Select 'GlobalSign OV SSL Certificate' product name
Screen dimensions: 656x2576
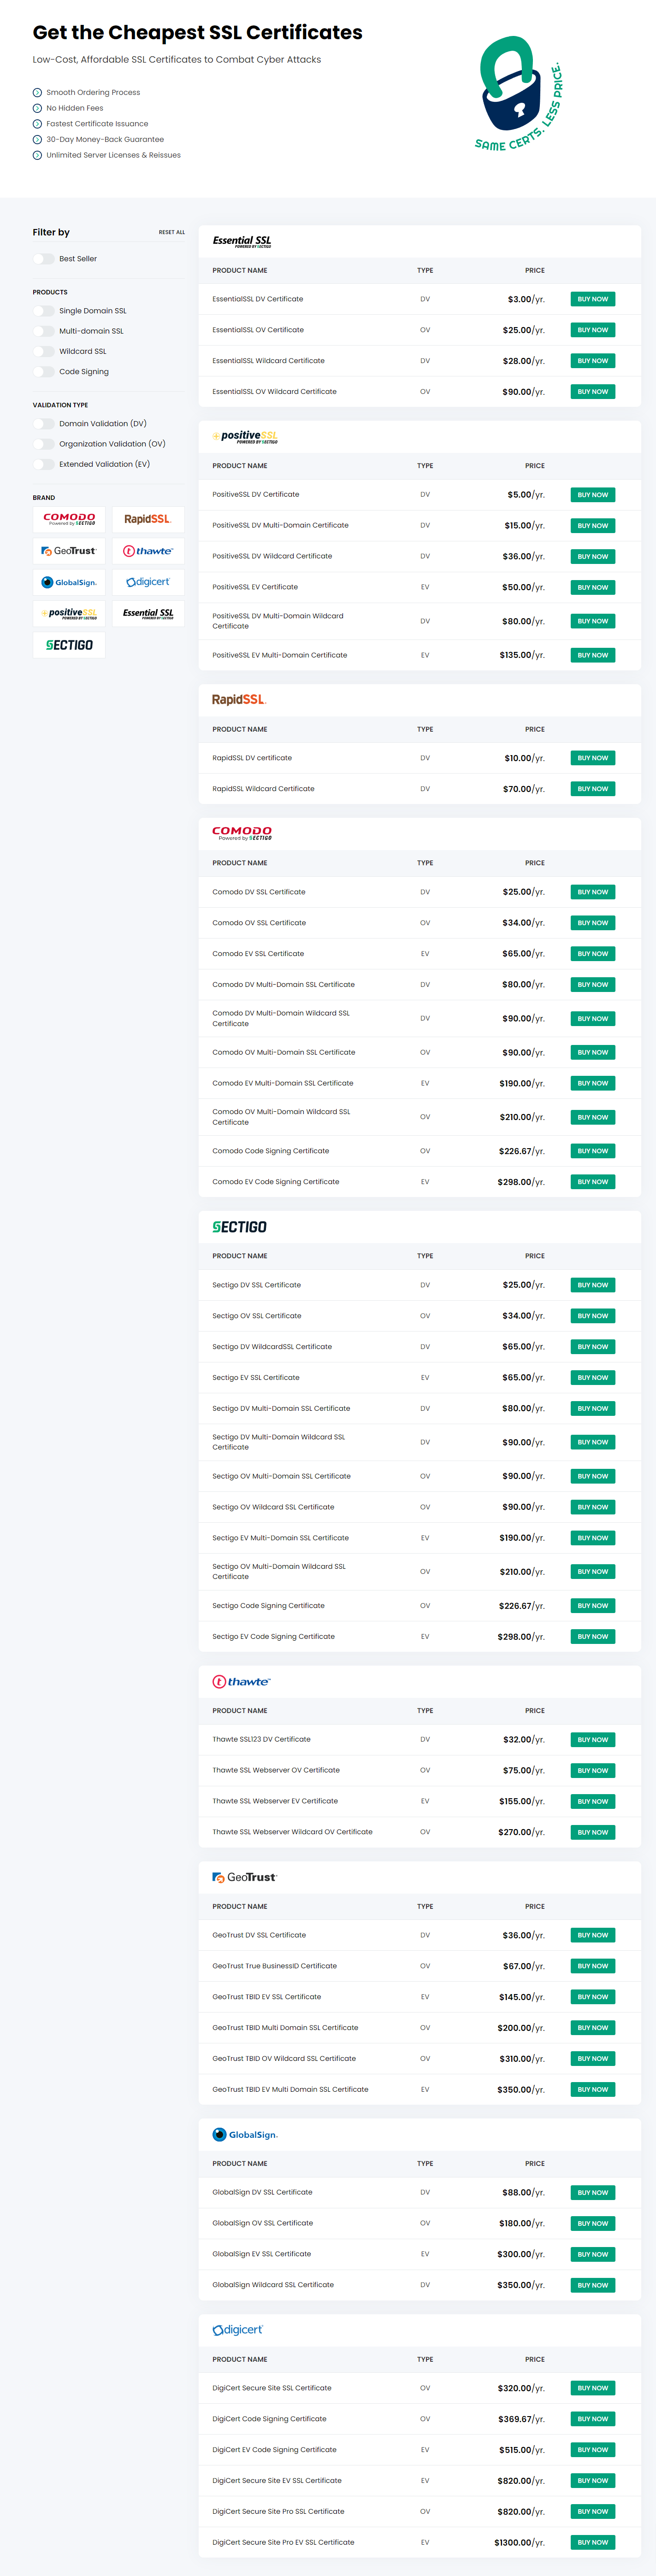pos(262,2223)
